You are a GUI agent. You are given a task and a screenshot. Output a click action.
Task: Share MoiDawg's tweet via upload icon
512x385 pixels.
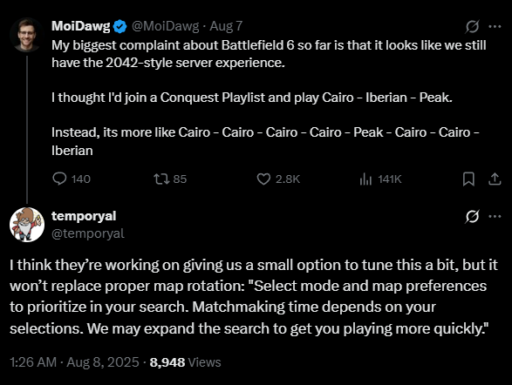pos(495,179)
